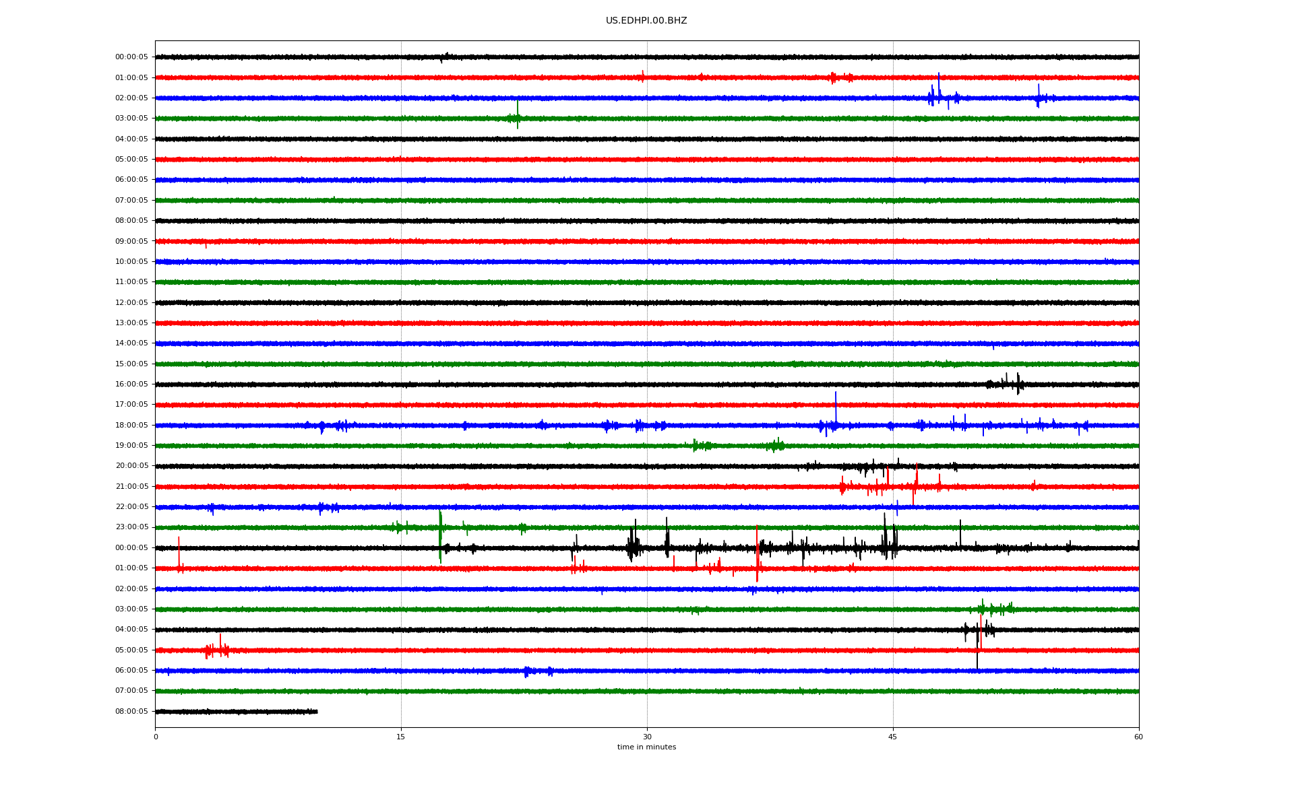Click the first 00:00:05 time label
This screenshot has width=1294, height=808.
tap(131, 57)
